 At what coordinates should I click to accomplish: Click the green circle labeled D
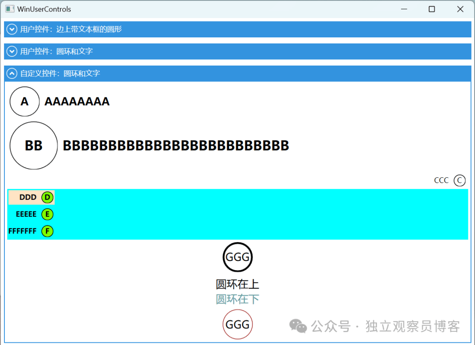pyautogui.click(x=47, y=197)
